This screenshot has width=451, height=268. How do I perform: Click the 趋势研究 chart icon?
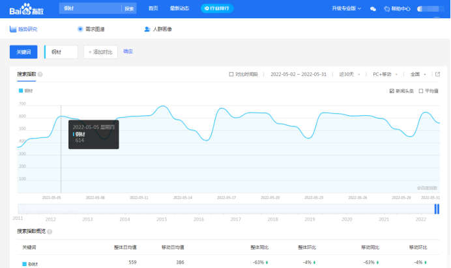[13, 29]
